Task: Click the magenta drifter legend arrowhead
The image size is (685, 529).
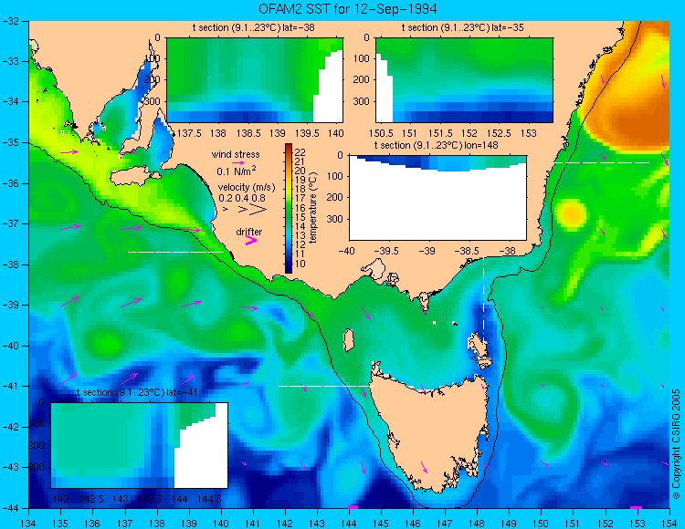Action: point(251,240)
